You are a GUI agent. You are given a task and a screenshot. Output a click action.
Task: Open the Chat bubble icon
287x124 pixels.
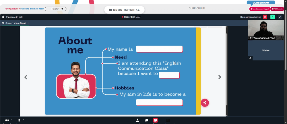pyautogui.click(x=147, y=120)
